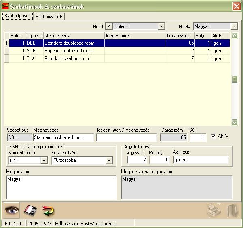243x228 pixels.
Task: Open the Hotel 1 dropdown
Action: click(x=162, y=26)
